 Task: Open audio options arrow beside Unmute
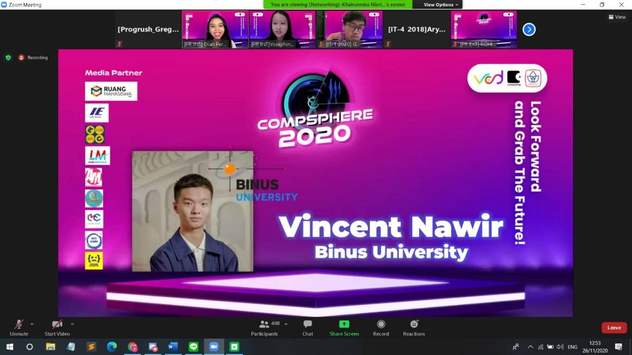(x=32, y=324)
